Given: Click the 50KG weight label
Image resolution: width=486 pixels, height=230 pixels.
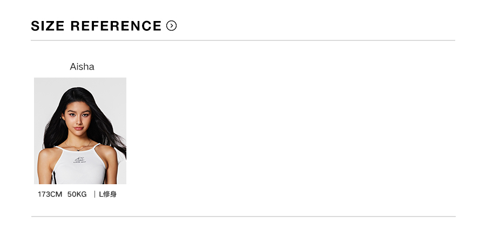Looking at the screenshot, I should [77, 194].
